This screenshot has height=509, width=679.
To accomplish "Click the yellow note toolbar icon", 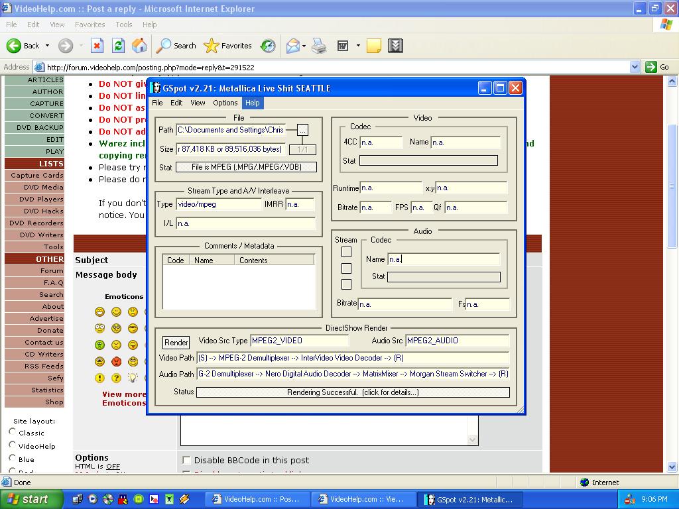I will pyautogui.click(x=374, y=46).
